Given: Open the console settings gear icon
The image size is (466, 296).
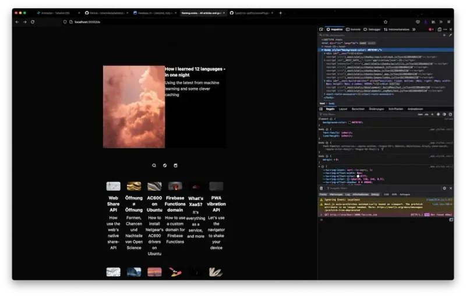Looking at the screenshot, I should pos(444,188).
